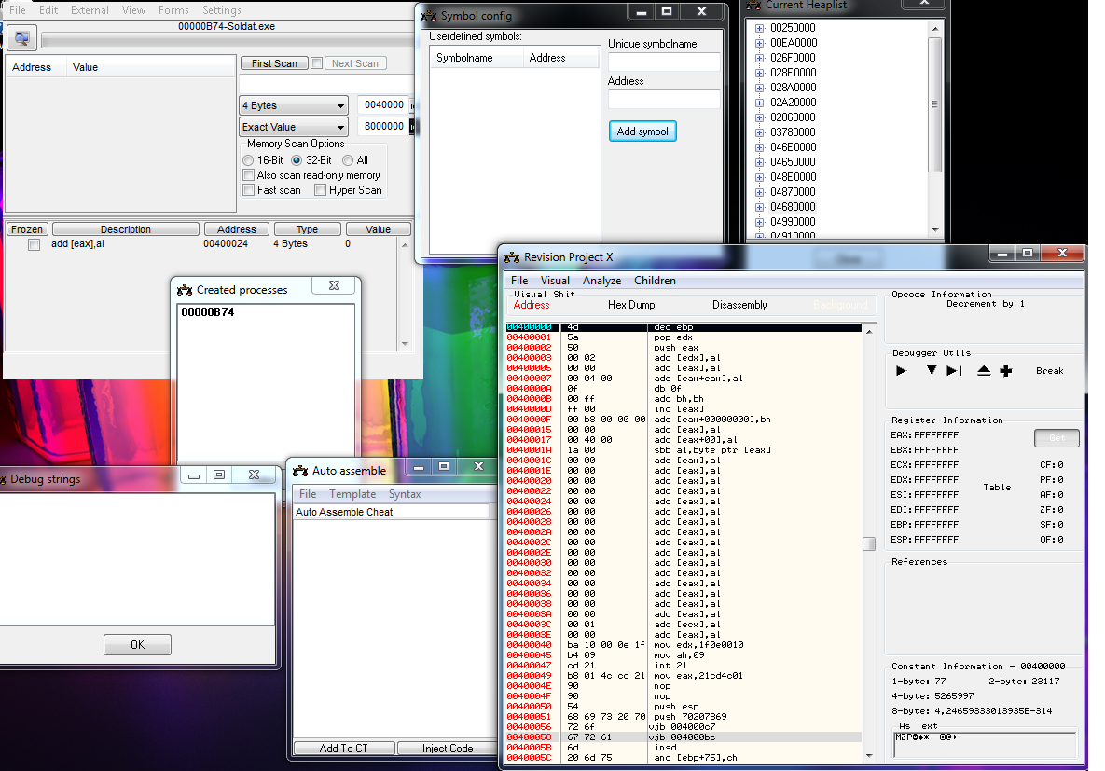Image resolution: width=1105 pixels, height=771 pixels.
Task: Expand heap entry 028E0000
Action: coord(759,73)
